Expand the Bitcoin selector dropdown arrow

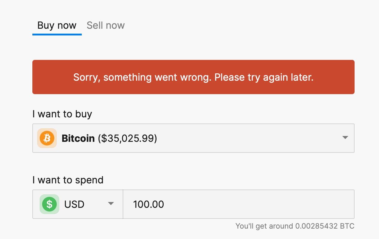tap(345, 138)
